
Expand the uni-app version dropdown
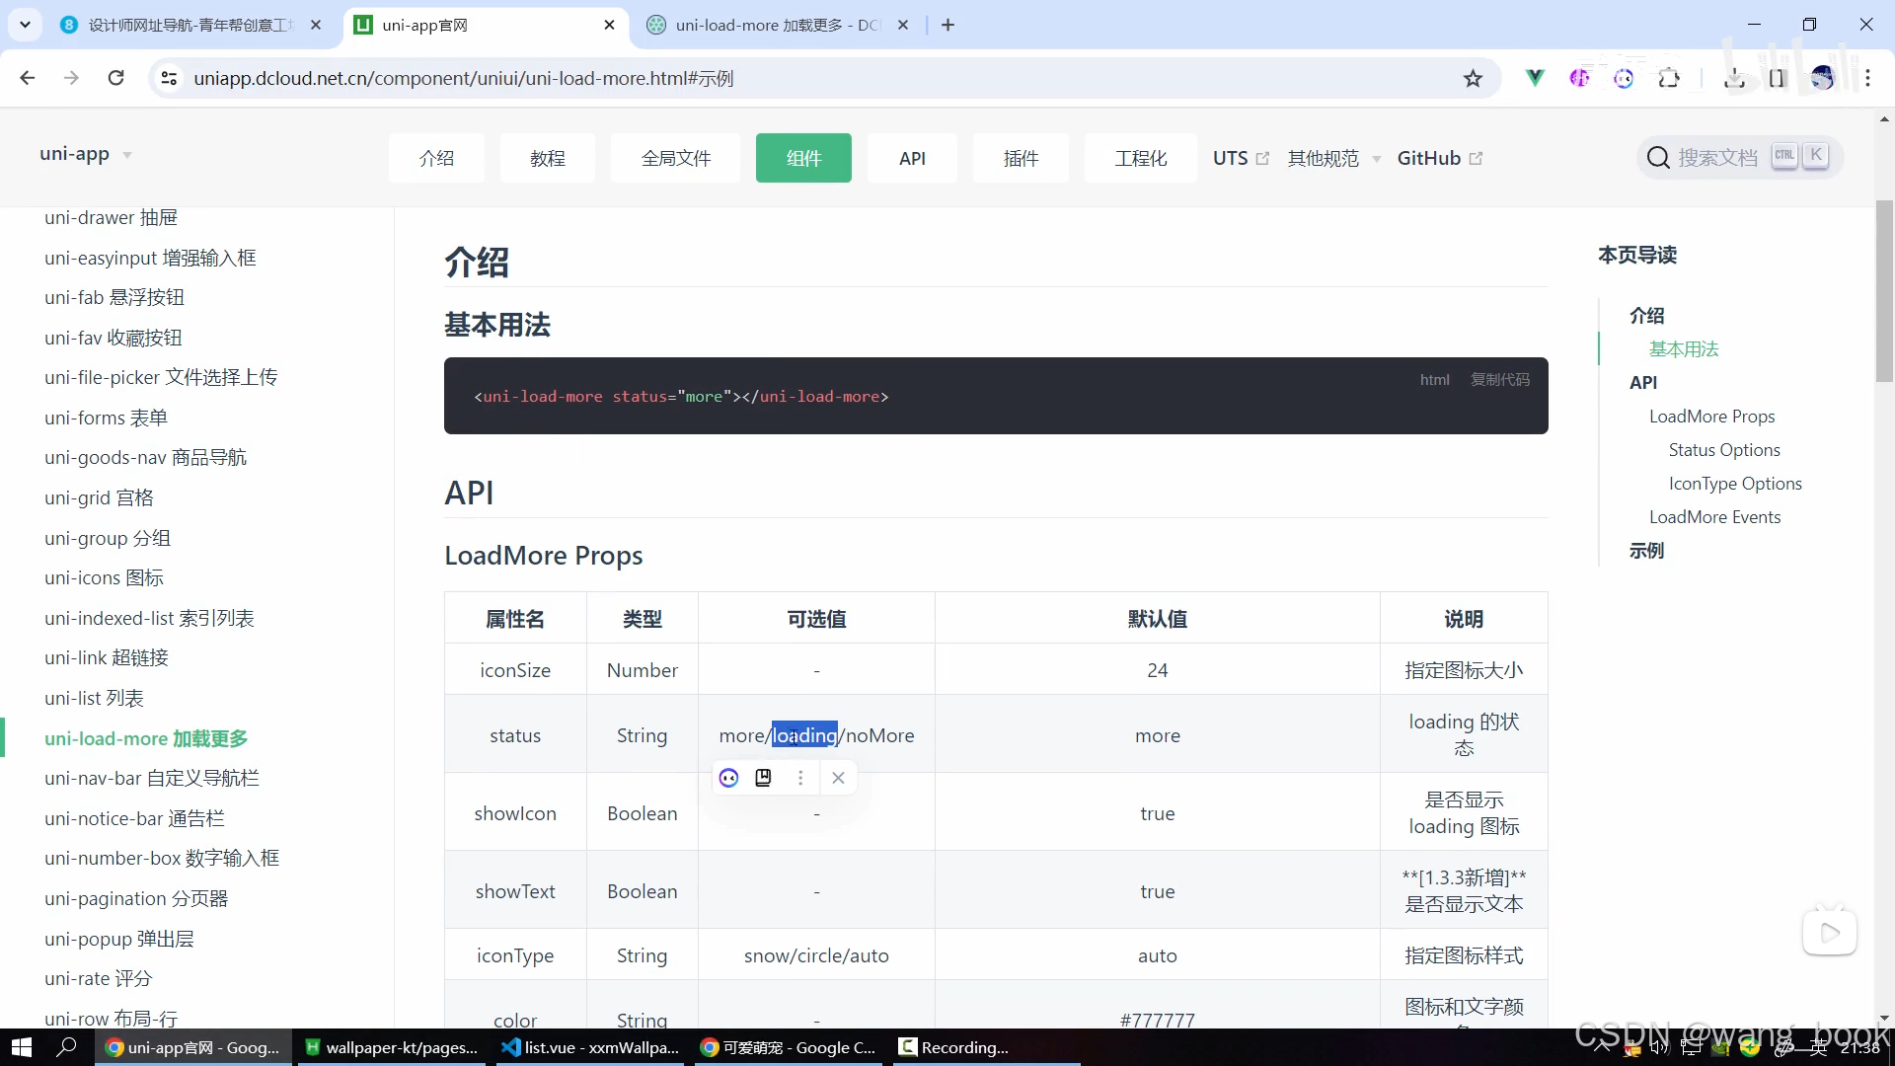[127, 155]
